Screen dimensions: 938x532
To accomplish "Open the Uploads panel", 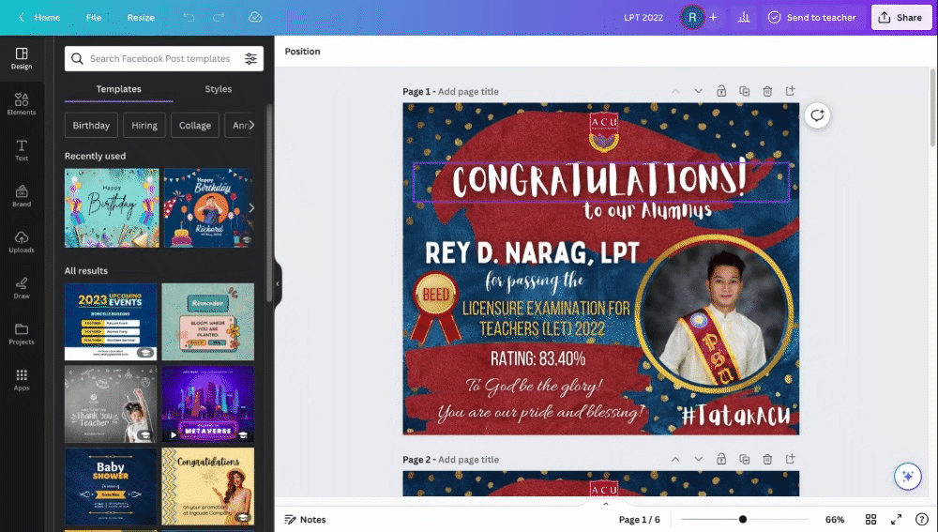I will 22,242.
